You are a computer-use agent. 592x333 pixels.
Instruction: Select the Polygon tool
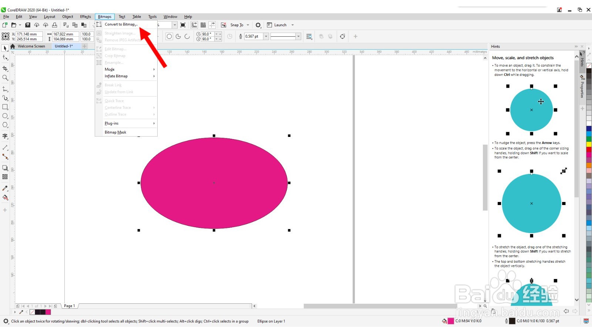coord(5,125)
